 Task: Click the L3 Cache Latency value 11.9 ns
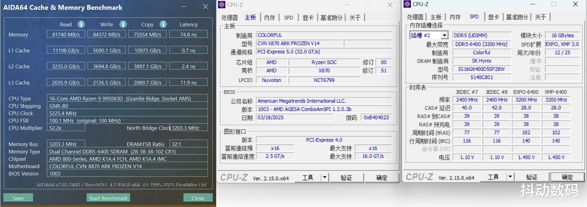[188, 82]
